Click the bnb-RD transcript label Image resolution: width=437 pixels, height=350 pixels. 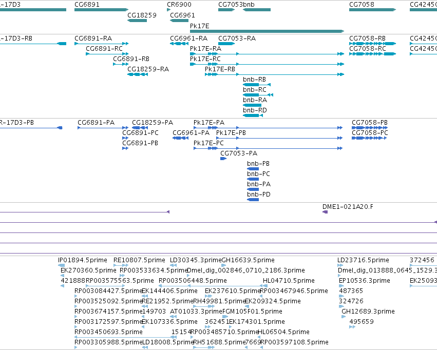pyautogui.click(x=255, y=110)
